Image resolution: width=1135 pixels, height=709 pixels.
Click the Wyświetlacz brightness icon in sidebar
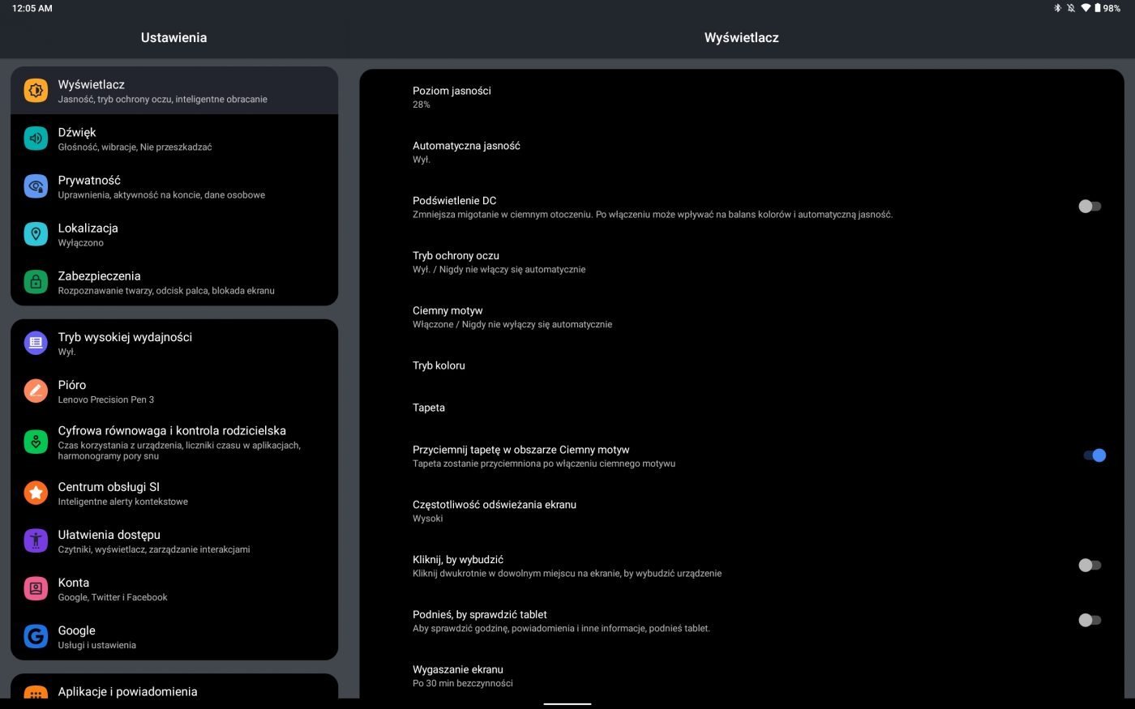point(36,91)
